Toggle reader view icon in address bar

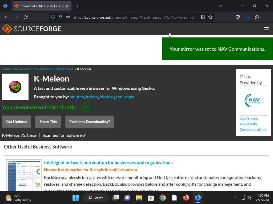click(x=203, y=17)
